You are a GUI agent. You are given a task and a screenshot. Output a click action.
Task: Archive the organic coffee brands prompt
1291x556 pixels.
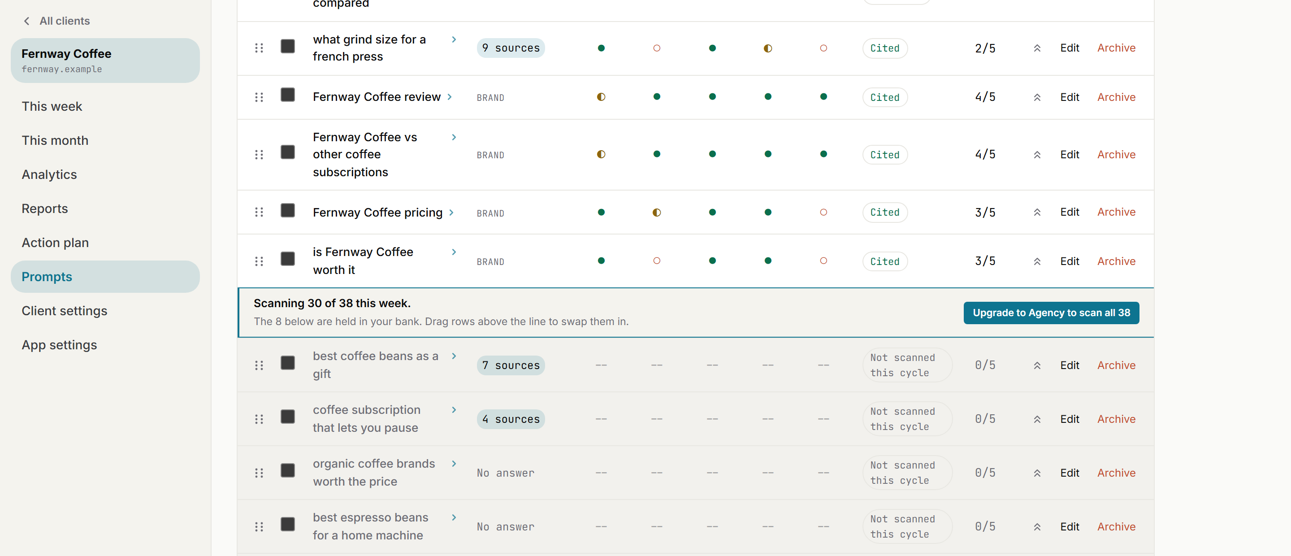tap(1116, 473)
